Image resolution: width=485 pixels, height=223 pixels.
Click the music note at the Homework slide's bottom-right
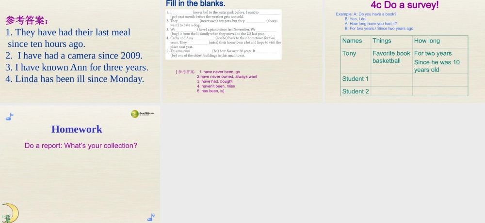(x=151, y=217)
